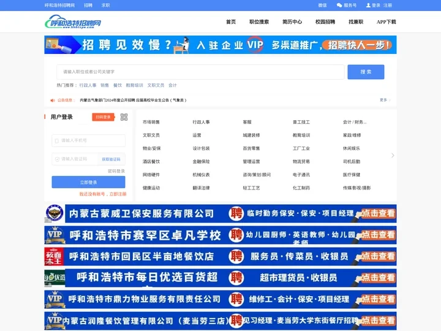Select hot keyword 文职文员
Viewport: 441px width, 331px height.
[x=156, y=85]
